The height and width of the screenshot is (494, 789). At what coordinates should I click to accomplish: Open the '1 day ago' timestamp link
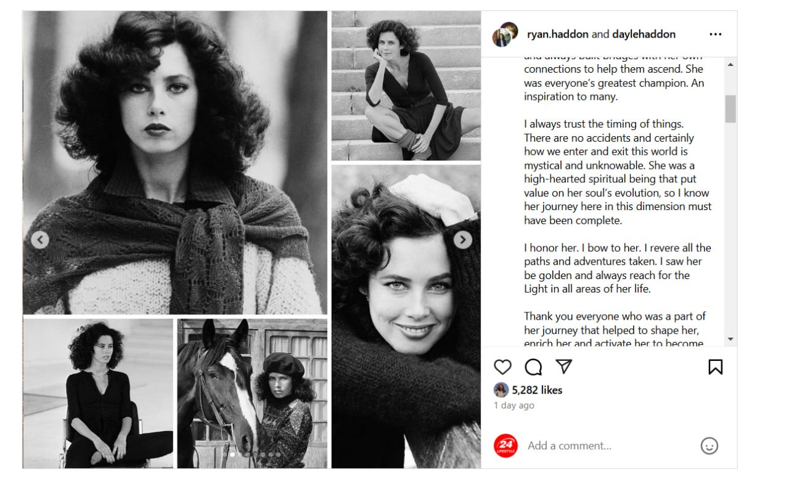pyautogui.click(x=514, y=405)
